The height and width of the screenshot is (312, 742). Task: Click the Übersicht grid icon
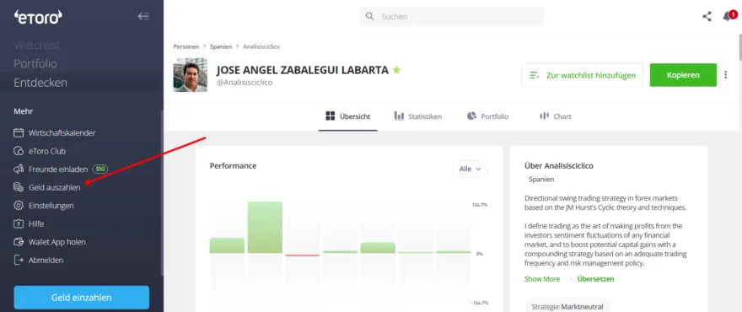tap(331, 116)
